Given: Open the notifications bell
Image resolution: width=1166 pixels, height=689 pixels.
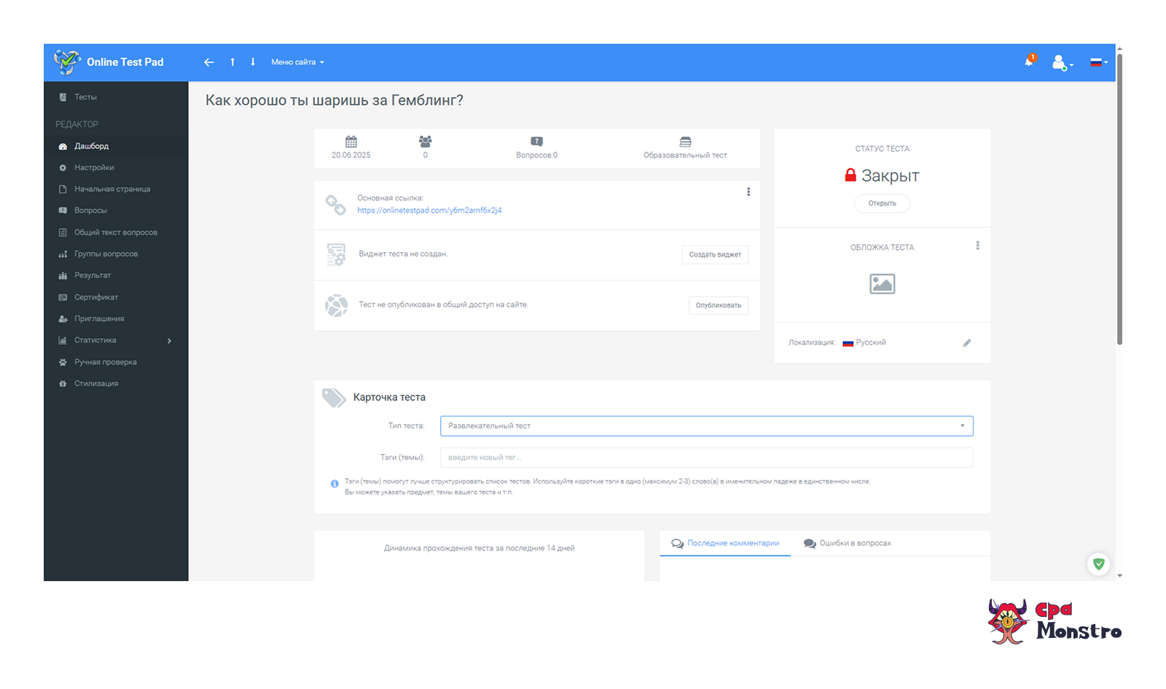Looking at the screenshot, I should [1030, 61].
